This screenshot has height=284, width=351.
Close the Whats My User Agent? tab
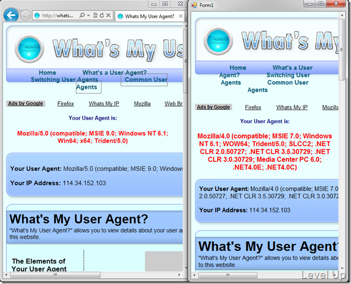point(180,16)
